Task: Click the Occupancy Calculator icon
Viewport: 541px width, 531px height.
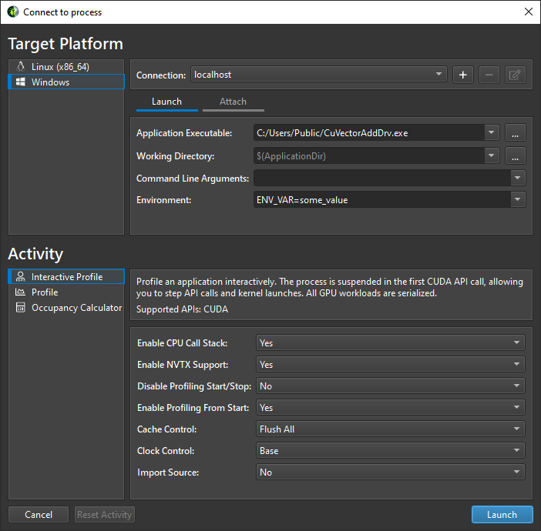Action: click(21, 307)
